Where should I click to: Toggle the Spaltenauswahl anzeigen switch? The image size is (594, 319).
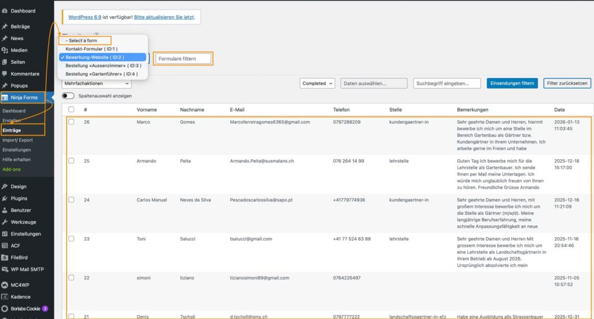coord(68,96)
